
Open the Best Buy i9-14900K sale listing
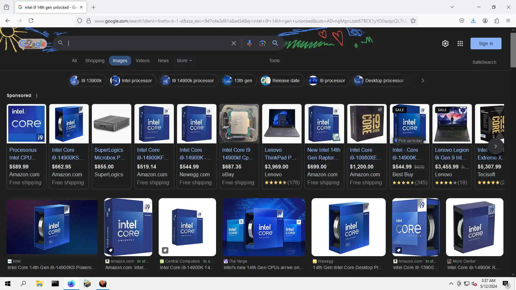[409, 146]
